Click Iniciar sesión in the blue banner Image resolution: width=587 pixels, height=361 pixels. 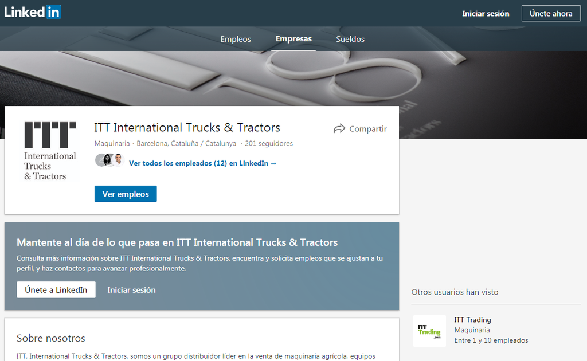point(131,290)
